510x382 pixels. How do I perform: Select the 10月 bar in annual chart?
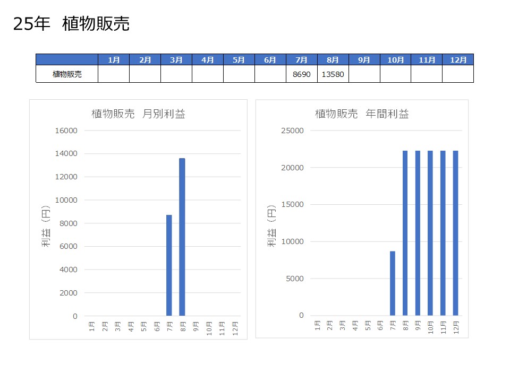pyautogui.click(x=430, y=233)
